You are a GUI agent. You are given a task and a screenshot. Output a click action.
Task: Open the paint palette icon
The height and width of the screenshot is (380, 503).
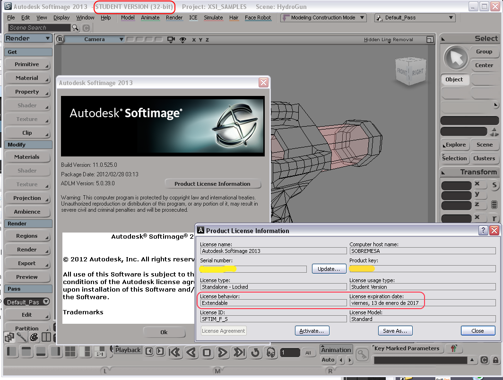click(x=34, y=337)
